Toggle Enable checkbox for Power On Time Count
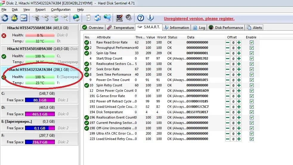Viewport: 293px width, 165px height. (252, 80)
